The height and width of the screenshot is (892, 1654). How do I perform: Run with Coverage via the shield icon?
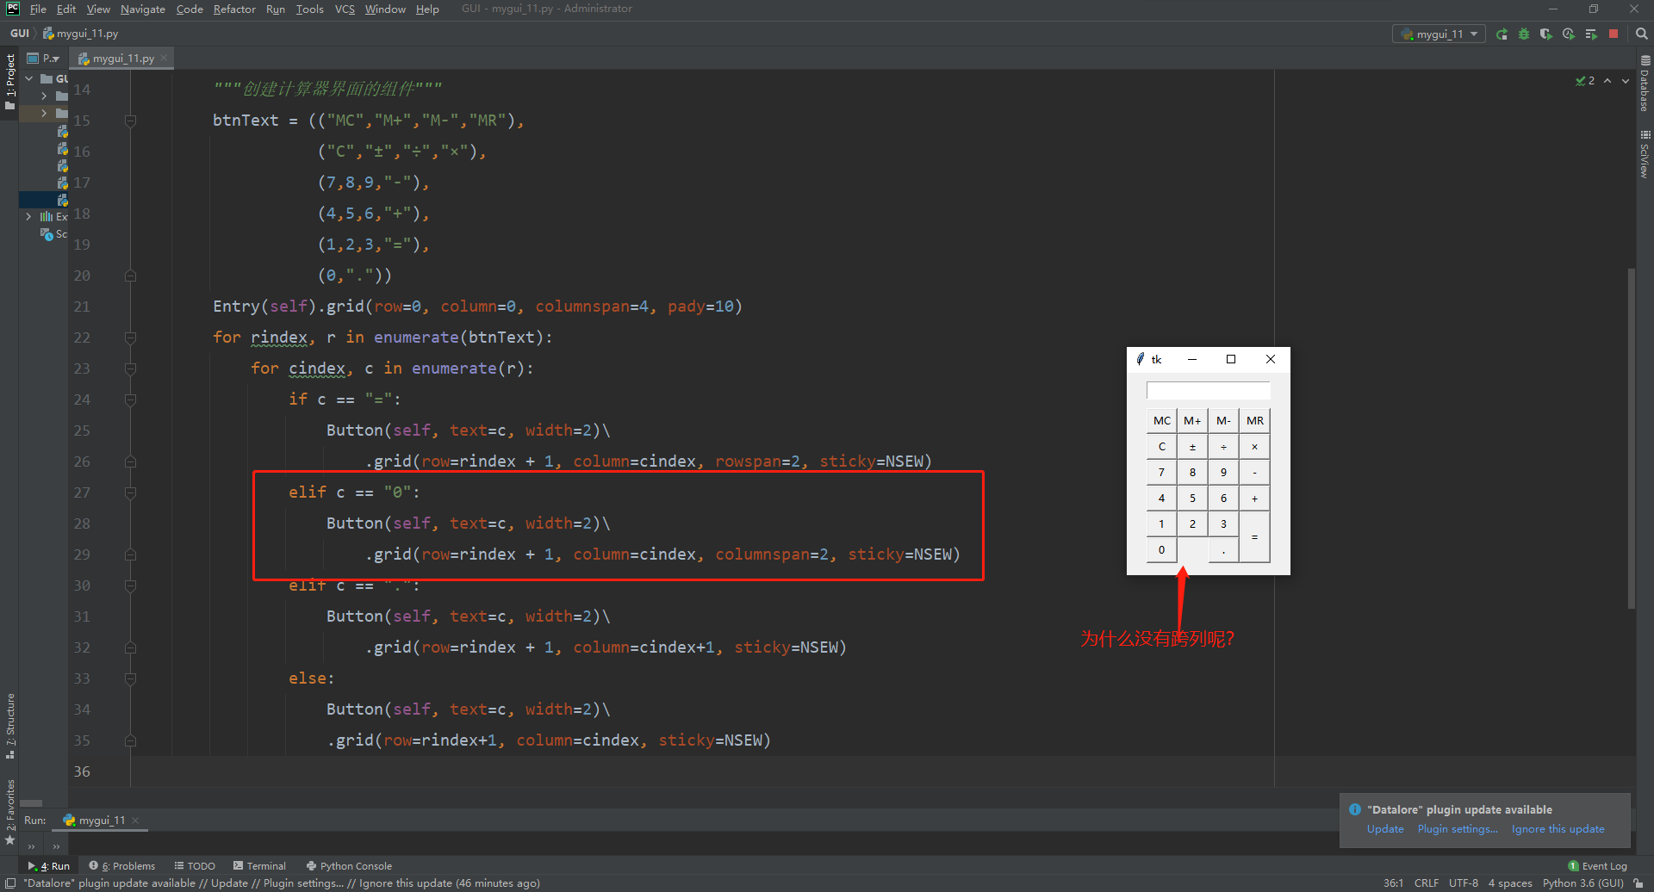pyautogui.click(x=1546, y=34)
